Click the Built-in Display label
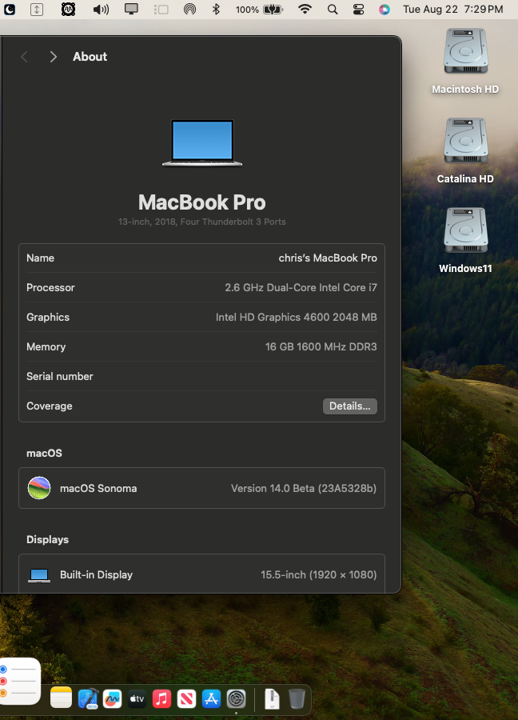518x720 pixels. coord(97,575)
